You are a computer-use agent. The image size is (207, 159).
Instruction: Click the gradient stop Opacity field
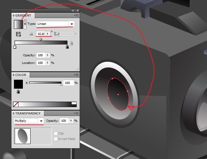pos(41,55)
